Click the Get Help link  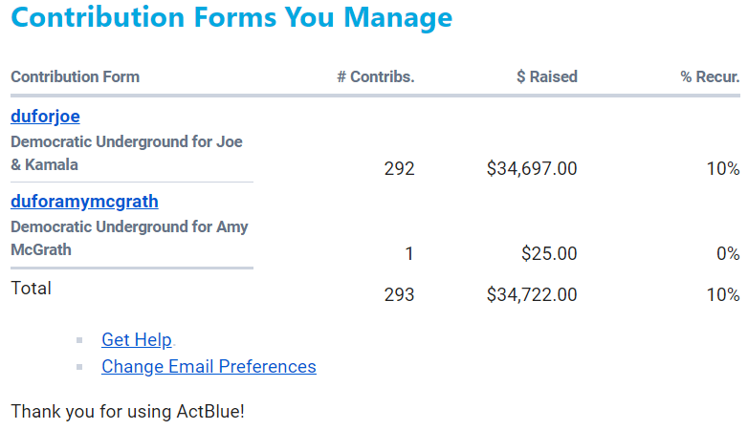137,339
